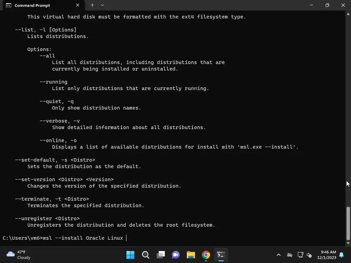Click 'Unregisters the distribution and deletes the root filesystem.'
The height and width of the screenshot is (263, 351).
[x=121, y=225]
